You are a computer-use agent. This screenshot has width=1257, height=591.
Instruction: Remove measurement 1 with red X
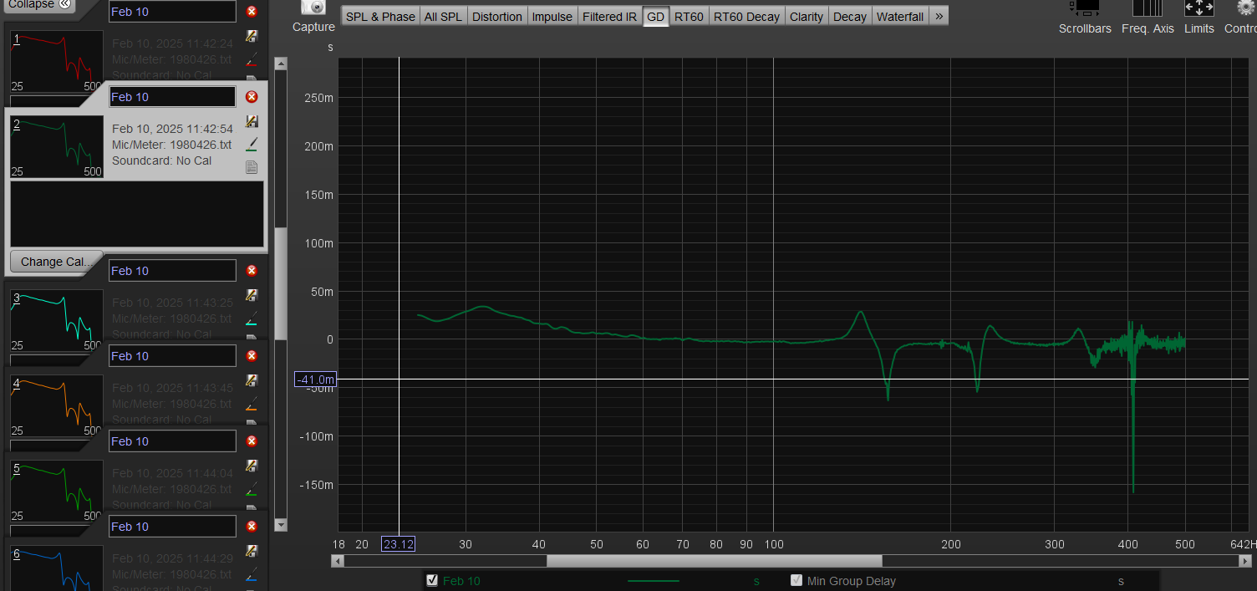(x=252, y=12)
